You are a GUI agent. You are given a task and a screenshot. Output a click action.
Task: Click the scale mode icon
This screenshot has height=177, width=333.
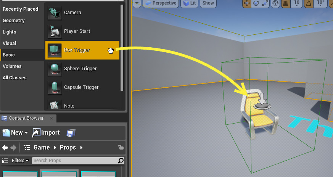(x=265, y=3)
